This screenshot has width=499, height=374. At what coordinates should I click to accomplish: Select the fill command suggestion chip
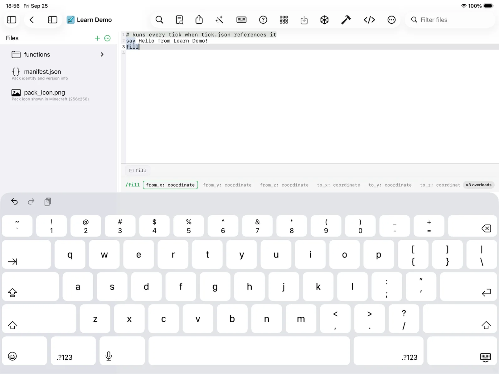[138, 170]
